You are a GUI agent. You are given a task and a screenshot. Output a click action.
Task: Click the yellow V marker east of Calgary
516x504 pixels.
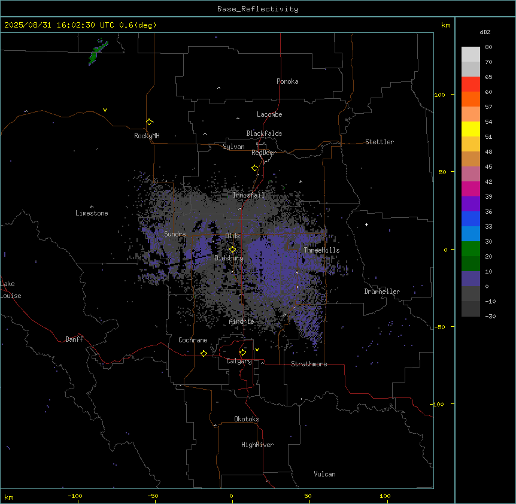coord(257,350)
